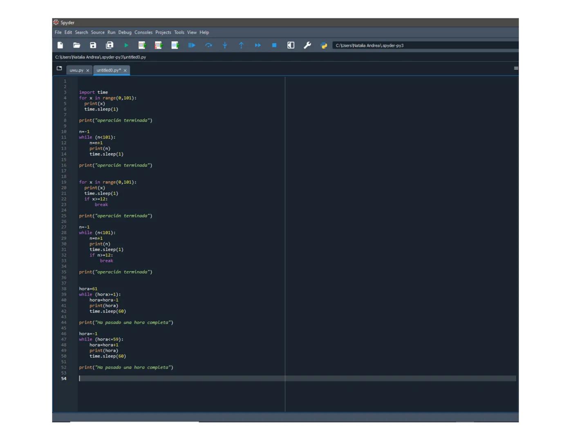Run the current cell

point(142,45)
